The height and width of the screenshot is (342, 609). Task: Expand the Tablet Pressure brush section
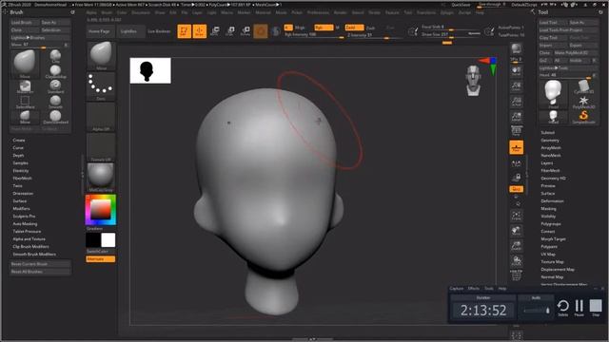[x=27, y=232]
